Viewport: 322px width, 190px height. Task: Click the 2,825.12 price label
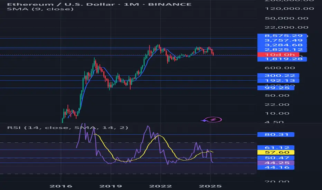pyautogui.click(x=282, y=50)
